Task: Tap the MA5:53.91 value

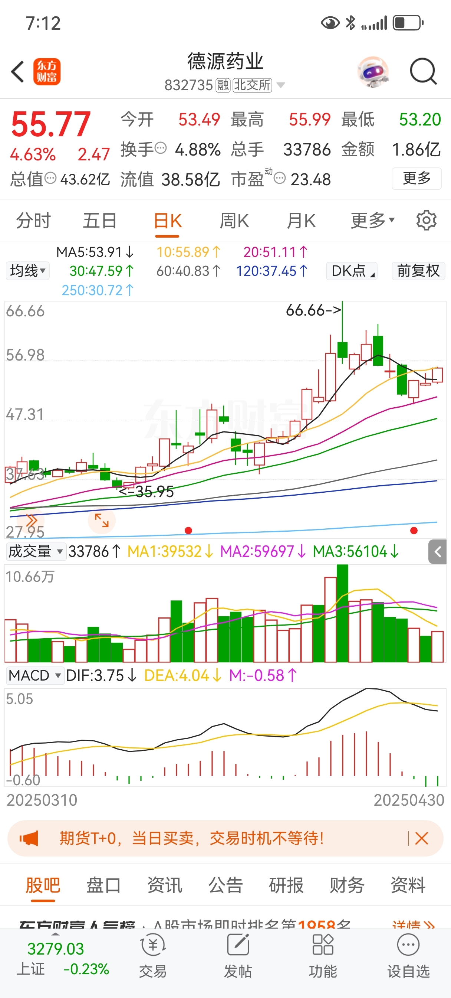Action: pyautogui.click(x=95, y=252)
